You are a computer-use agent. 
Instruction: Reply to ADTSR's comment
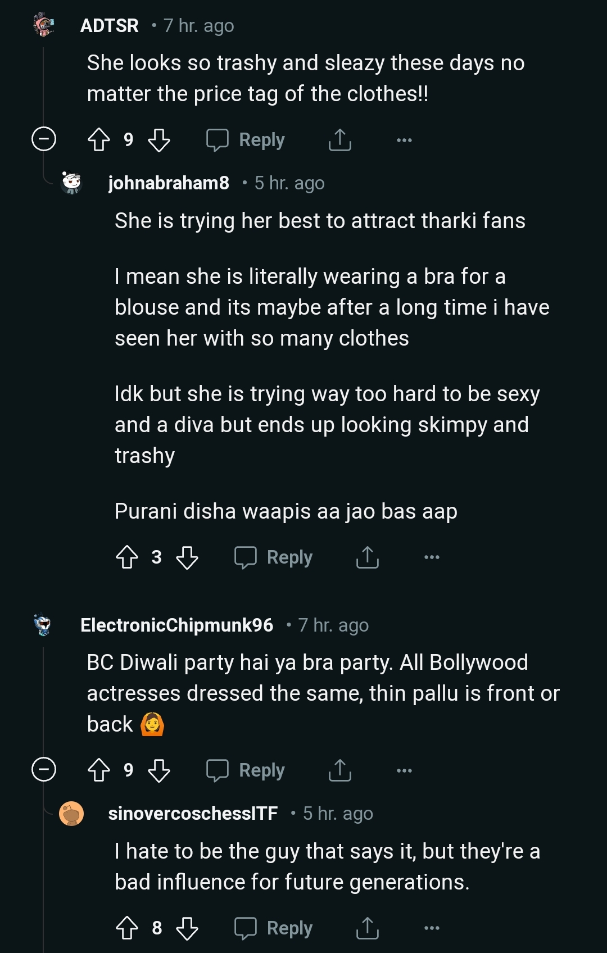(x=246, y=140)
